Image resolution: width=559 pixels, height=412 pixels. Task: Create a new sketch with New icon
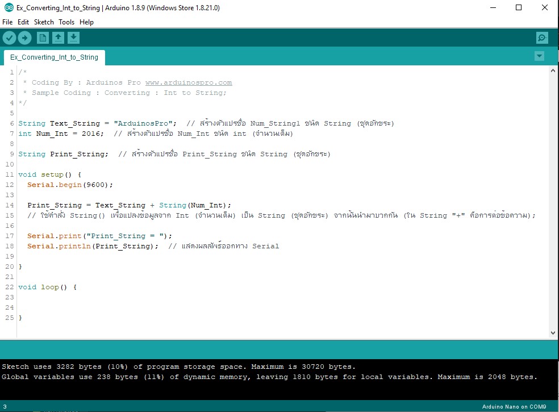pos(43,38)
